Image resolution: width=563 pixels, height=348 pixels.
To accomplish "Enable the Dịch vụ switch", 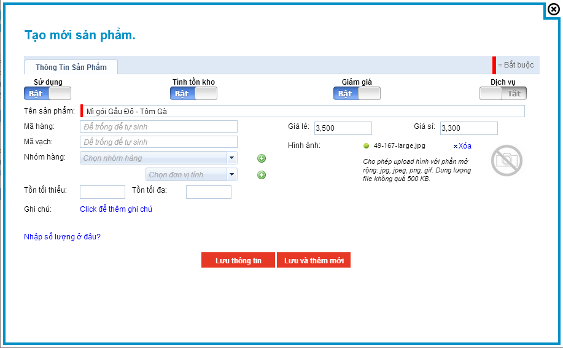I will click(503, 93).
